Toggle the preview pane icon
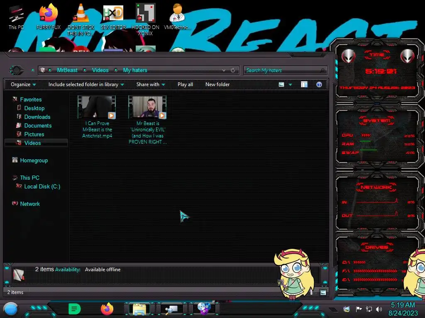This screenshot has width=425, height=318. tap(304, 84)
